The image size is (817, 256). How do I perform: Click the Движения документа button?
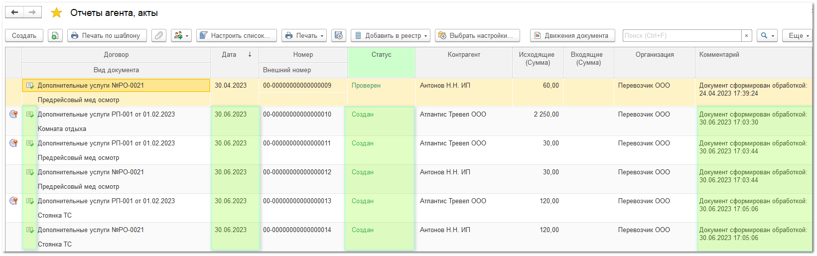(572, 36)
